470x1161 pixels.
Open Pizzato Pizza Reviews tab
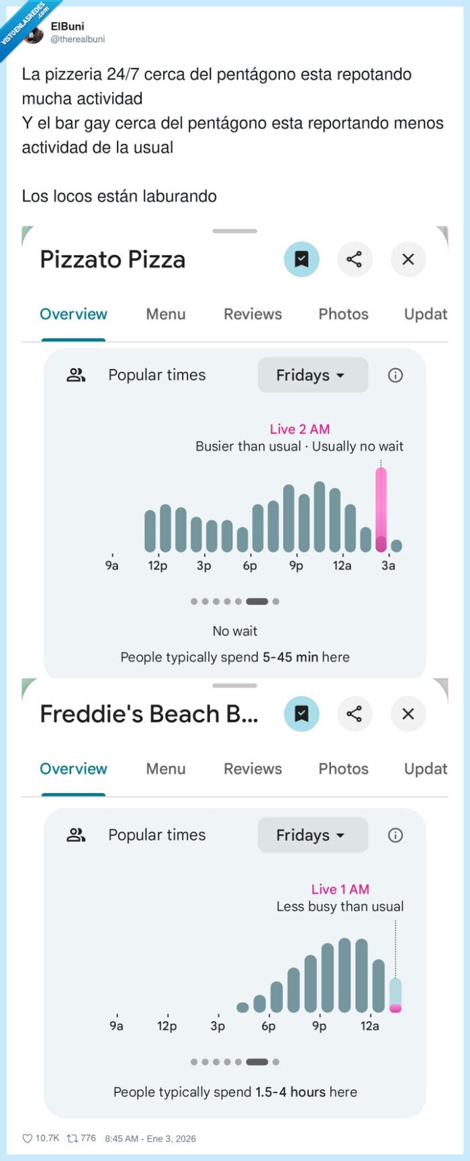coord(252,314)
